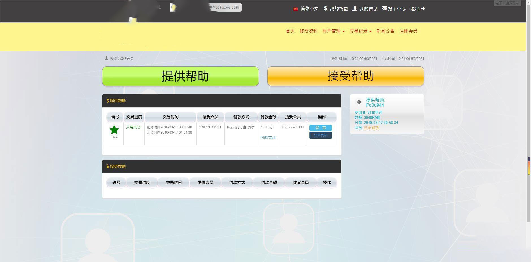Open the 修改资料 menu item

[309, 31]
